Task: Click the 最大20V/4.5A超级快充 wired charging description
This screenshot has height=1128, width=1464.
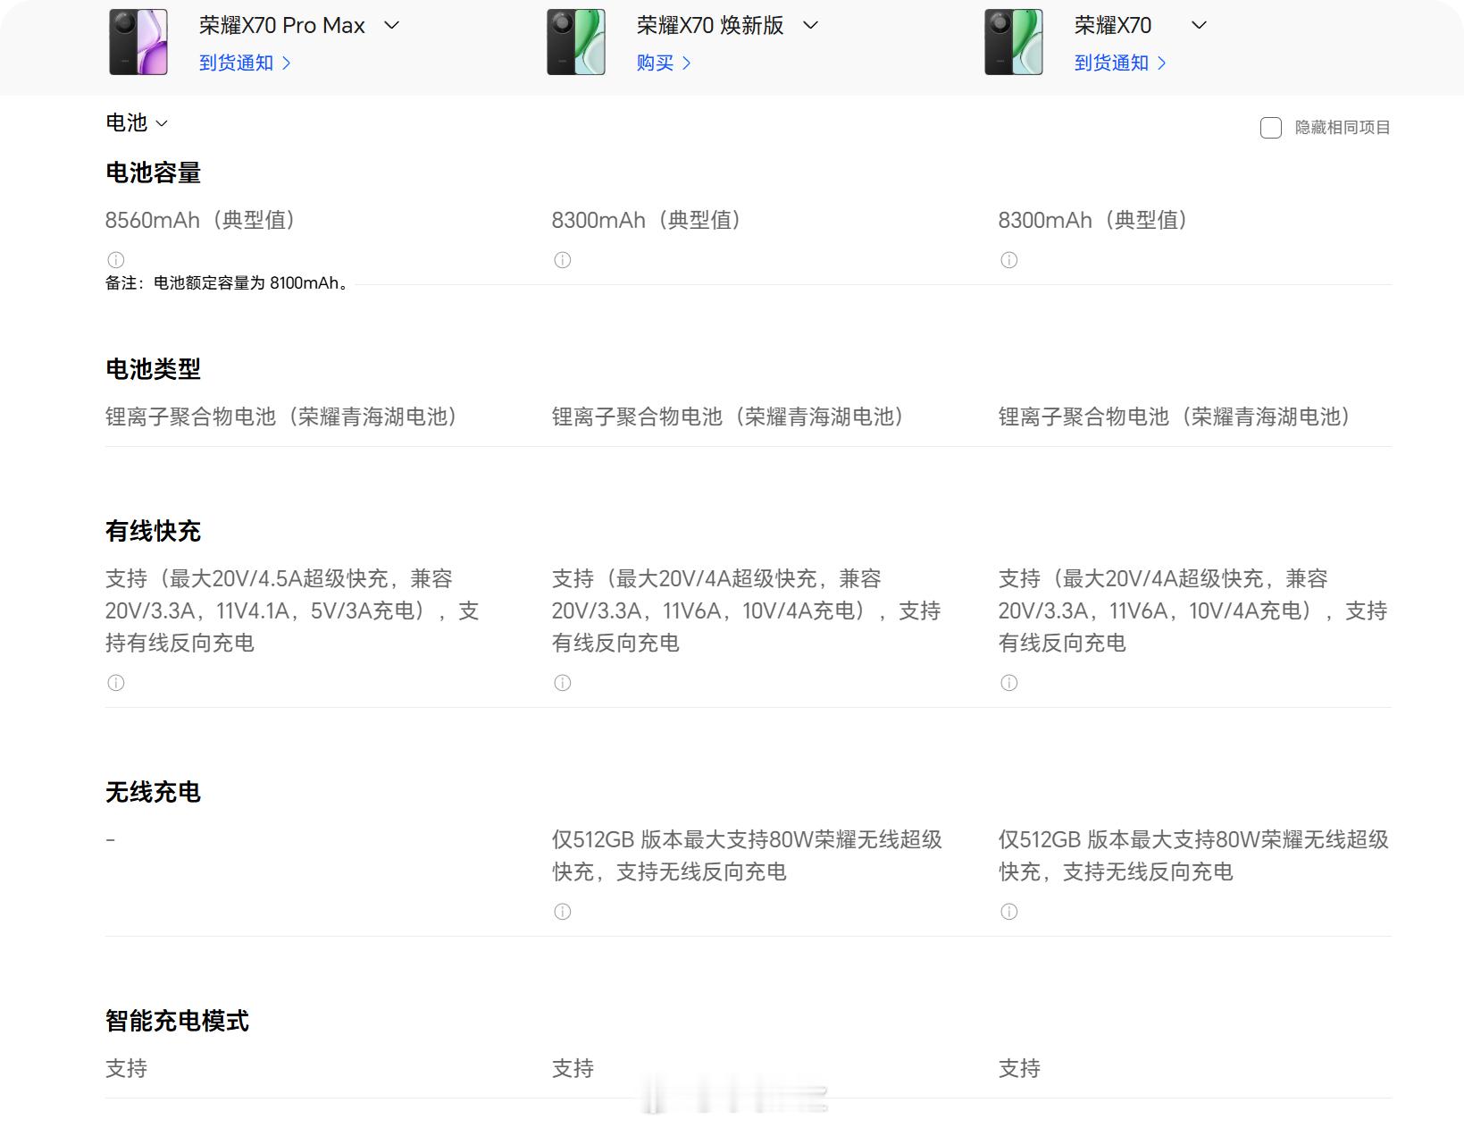Action: pos(292,610)
